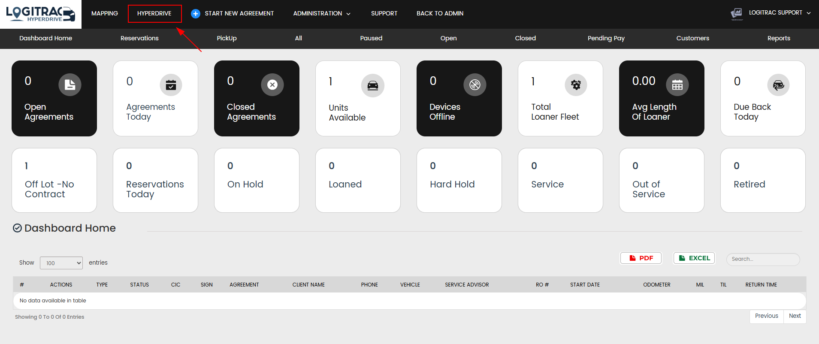
Task: Export the table to Excel
Action: tap(694, 258)
